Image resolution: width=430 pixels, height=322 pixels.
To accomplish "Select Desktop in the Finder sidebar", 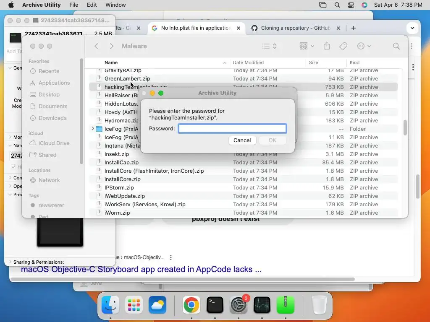I will 45,94.
